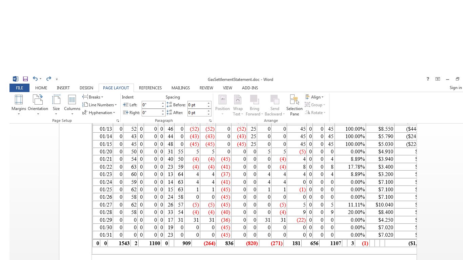Click the (820) total cell
Viewport: 463px width, 260px height.
tap(252, 243)
